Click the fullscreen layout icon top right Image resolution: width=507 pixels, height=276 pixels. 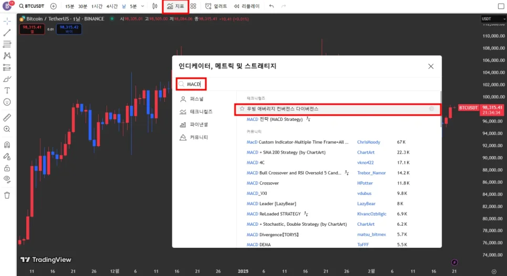tap(501, 6)
